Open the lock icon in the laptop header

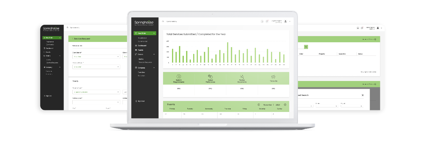[x=262, y=22]
